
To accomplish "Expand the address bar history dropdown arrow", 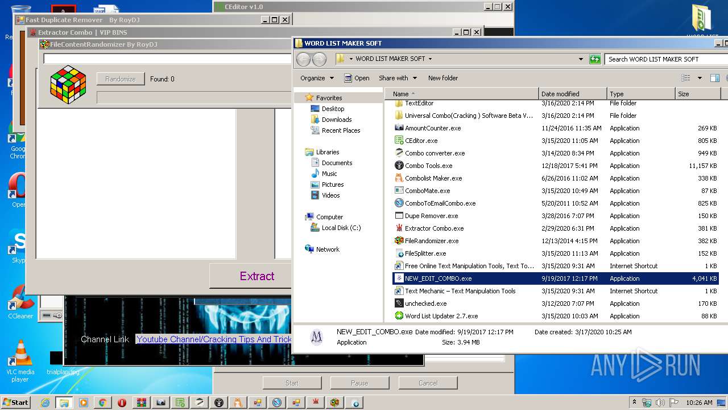I will (x=581, y=59).
